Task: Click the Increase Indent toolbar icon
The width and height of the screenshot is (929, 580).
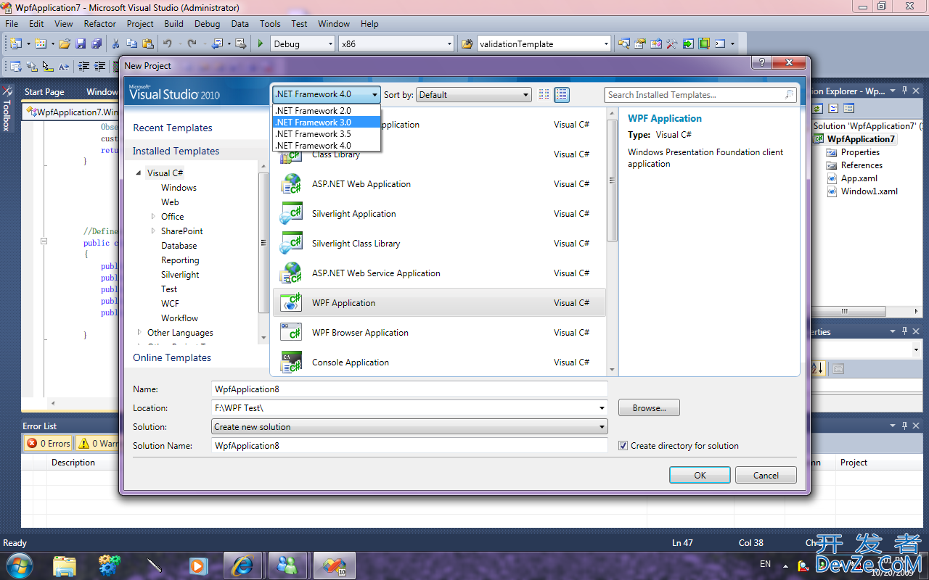Action: pyautogui.click(x=99, y=66)
